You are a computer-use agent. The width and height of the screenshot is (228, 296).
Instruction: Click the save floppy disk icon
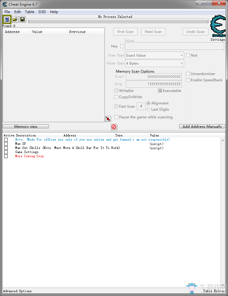tap(23, 20)
